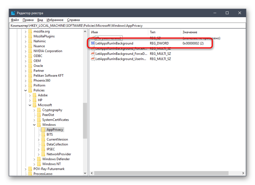
Task: Click the 0x00000002 (2) value cell
Action: 193,43
